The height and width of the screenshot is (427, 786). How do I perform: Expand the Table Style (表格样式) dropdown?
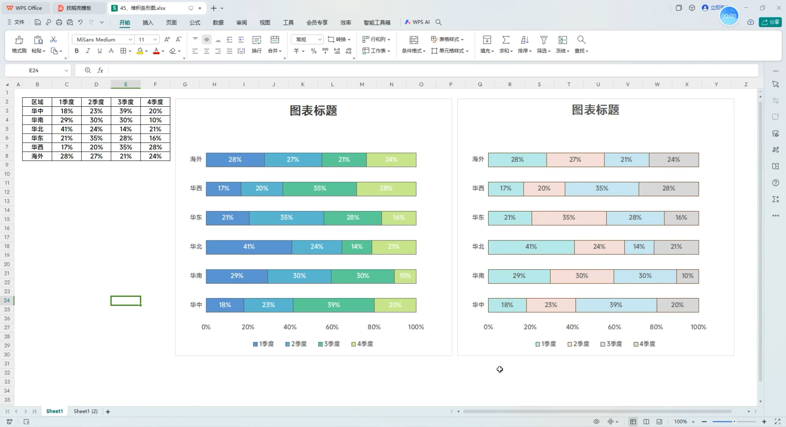462,40
